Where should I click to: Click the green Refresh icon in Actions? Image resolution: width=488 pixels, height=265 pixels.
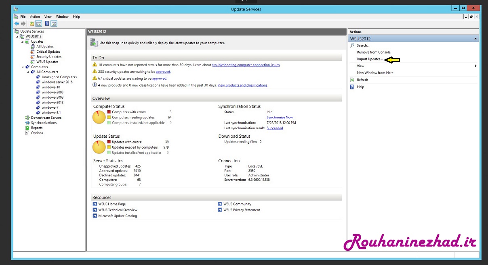click(352, 80)
